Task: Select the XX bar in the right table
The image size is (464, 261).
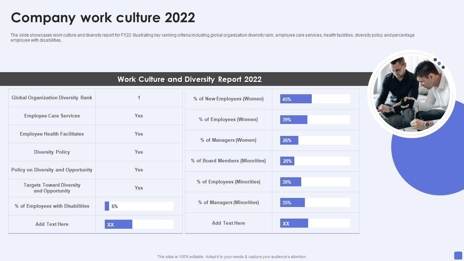Action: tap(294, 223)
